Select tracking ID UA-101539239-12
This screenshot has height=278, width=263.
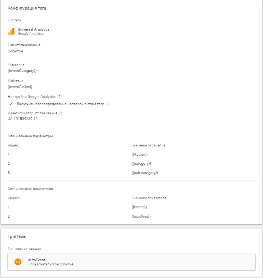(x=23, y=119)
